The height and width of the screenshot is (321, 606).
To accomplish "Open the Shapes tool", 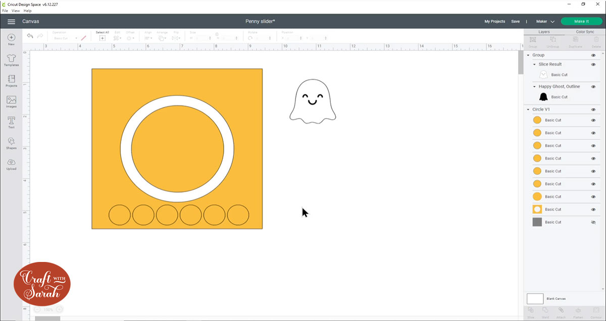I will coord(11,143).
